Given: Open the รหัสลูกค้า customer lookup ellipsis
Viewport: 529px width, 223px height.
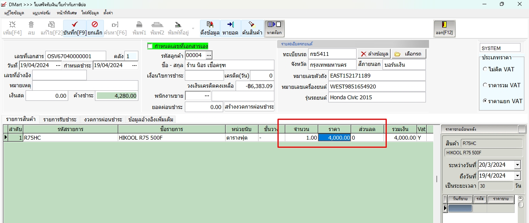Looking at the screenshot, I should tap(209, 55).
